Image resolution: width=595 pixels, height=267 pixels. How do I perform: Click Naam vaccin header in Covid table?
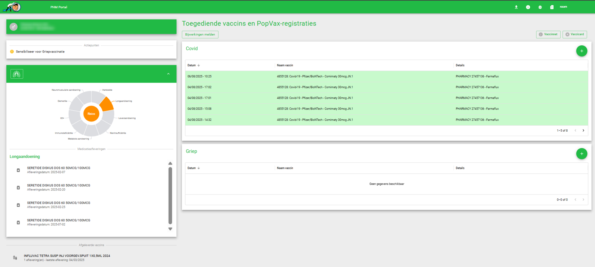coord(285,65)
